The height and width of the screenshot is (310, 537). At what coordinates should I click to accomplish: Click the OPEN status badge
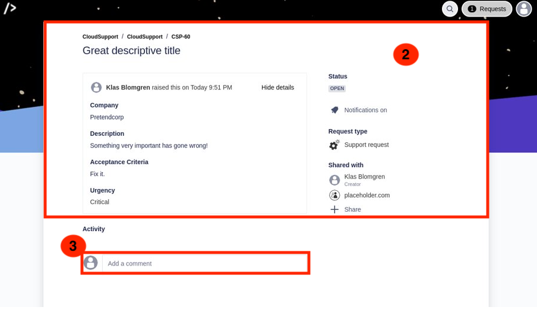(x=337, y=89)
